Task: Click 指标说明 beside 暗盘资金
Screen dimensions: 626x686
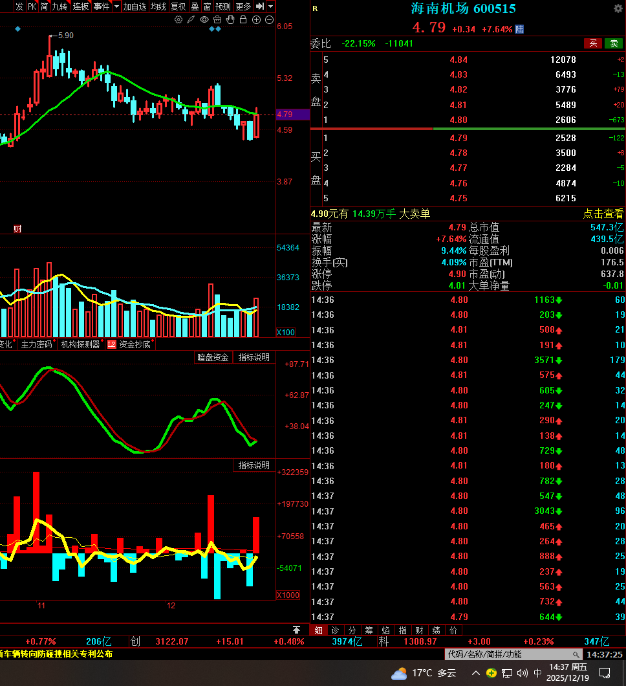Action: click(254, 357)
